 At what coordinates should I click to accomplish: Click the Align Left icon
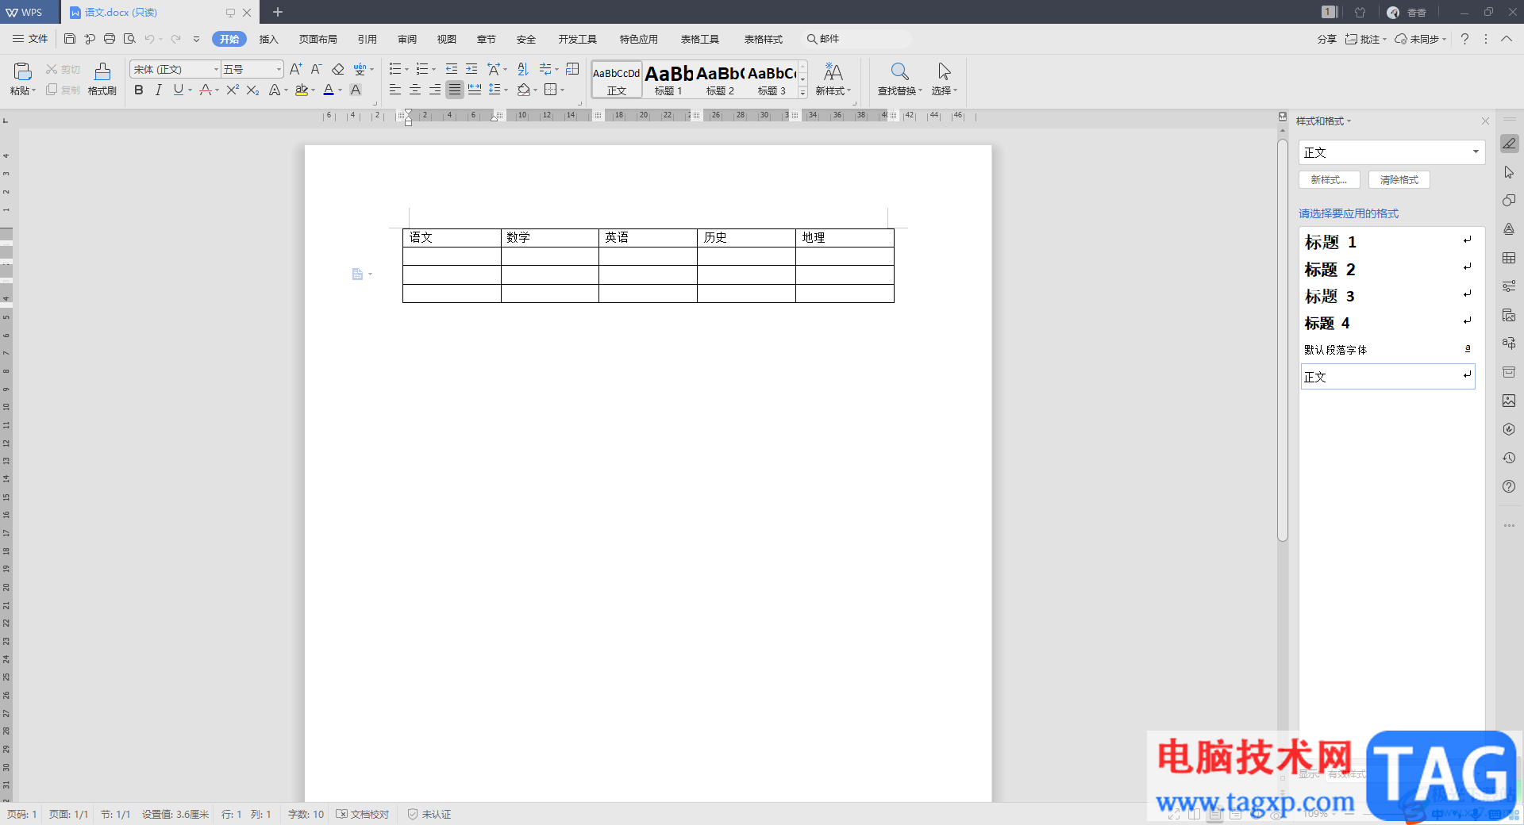[394, 90]
